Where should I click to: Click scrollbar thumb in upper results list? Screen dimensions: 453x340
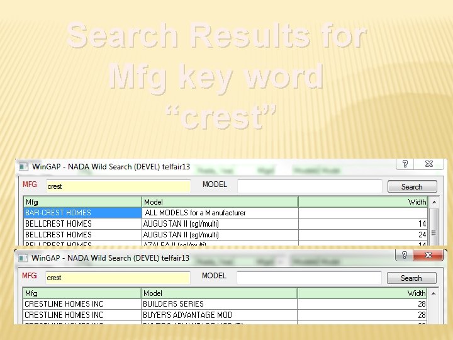(x=434, y=227)
